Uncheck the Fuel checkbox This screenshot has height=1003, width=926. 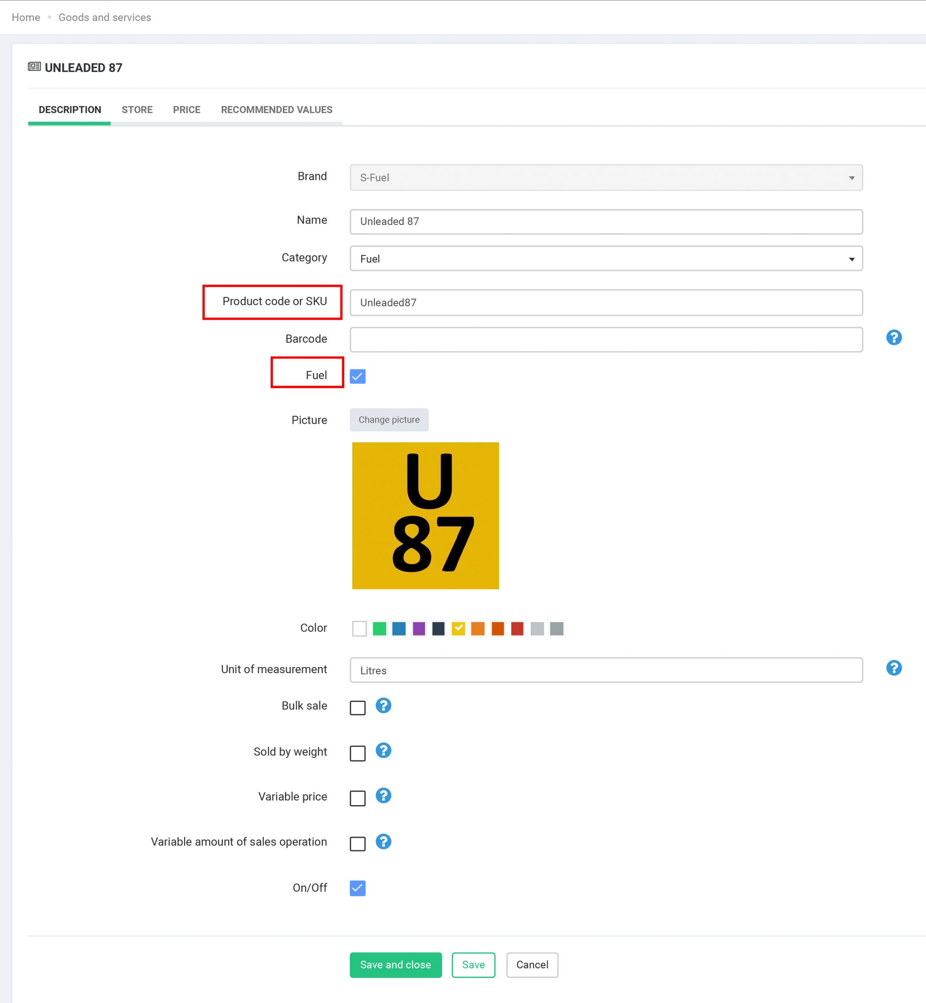[357, 377]
